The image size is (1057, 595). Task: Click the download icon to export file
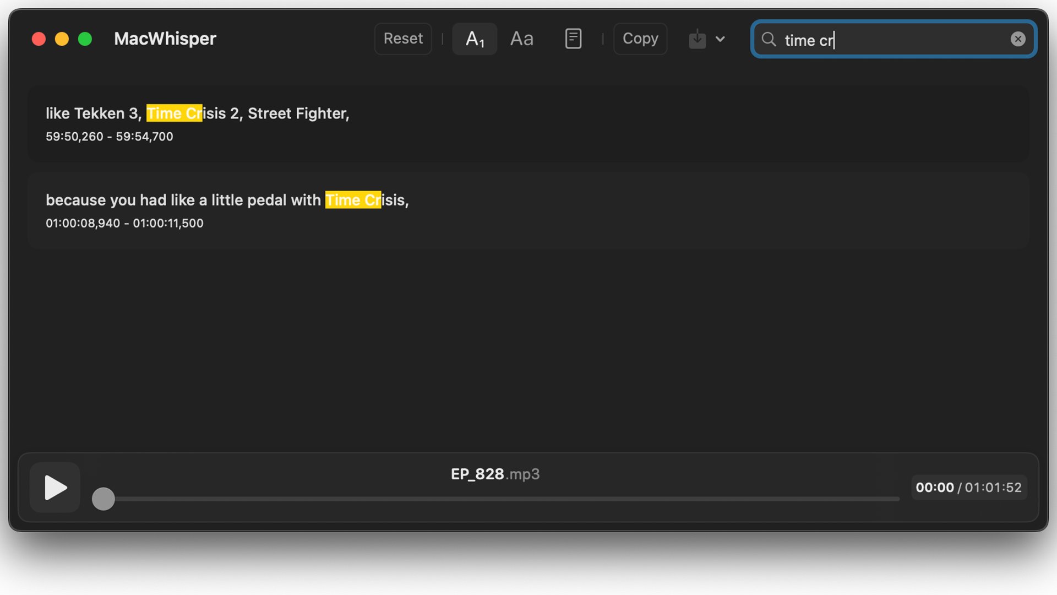tap(698, 39)
